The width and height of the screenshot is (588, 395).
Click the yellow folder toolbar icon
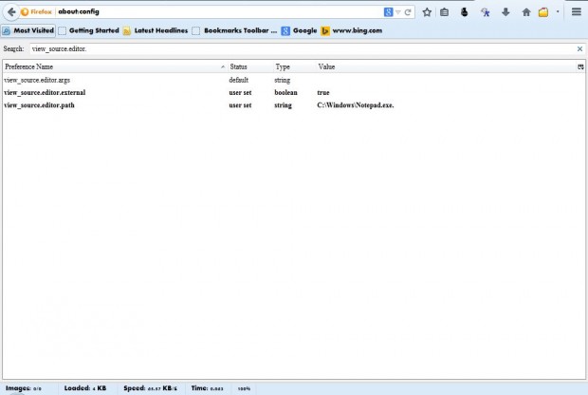click(543, 12)
